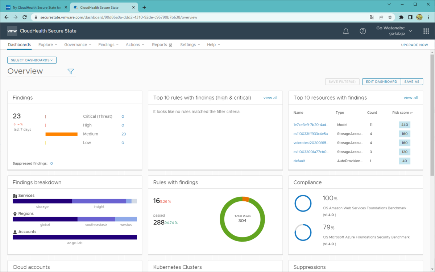Screen dimensions: 435x272
Task: Go back with browser back arrow
Action: point(7,17)
